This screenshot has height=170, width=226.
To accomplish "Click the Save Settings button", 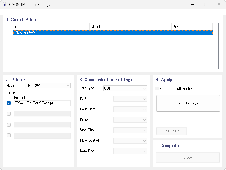I will click(x=188, y=103).
